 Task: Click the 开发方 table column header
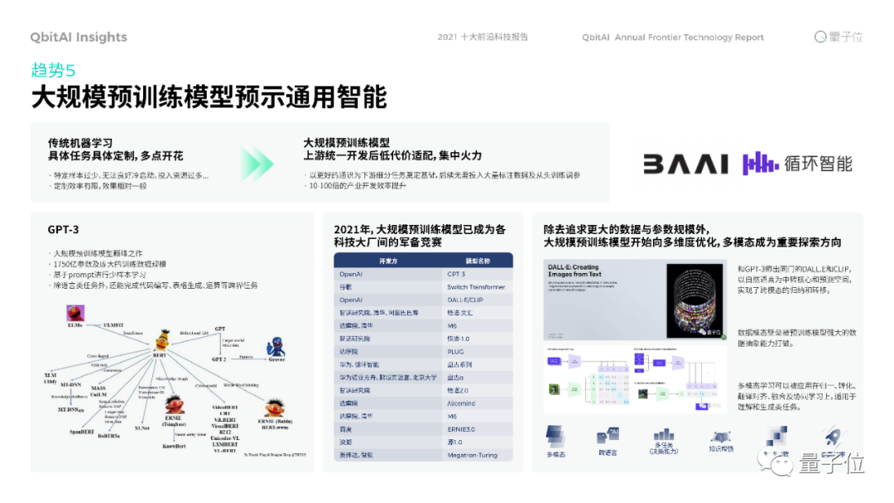click(x=388, y=261)
